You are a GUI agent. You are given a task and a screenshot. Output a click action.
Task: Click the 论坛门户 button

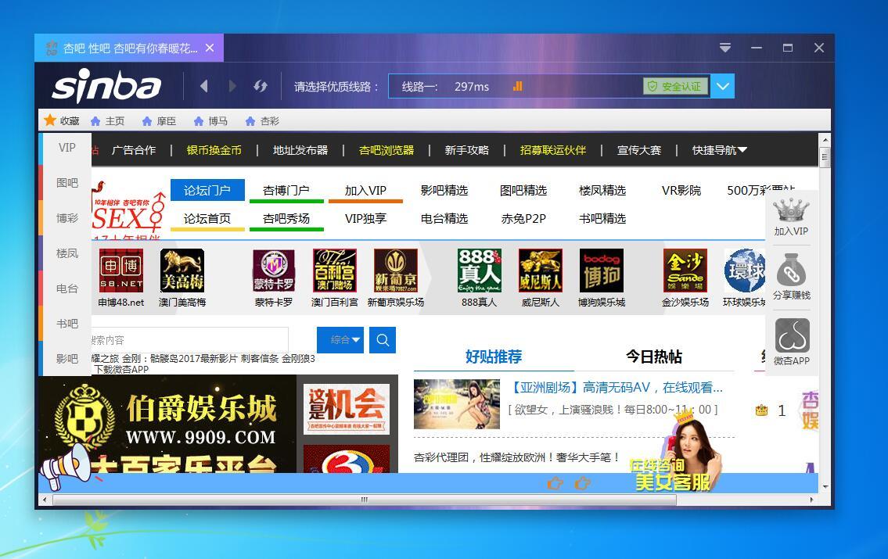(207, 190)
